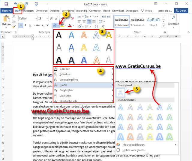This screenshot has height=161, width=192.
Task: Open the Contour menu entry
Action: (83, 69)
